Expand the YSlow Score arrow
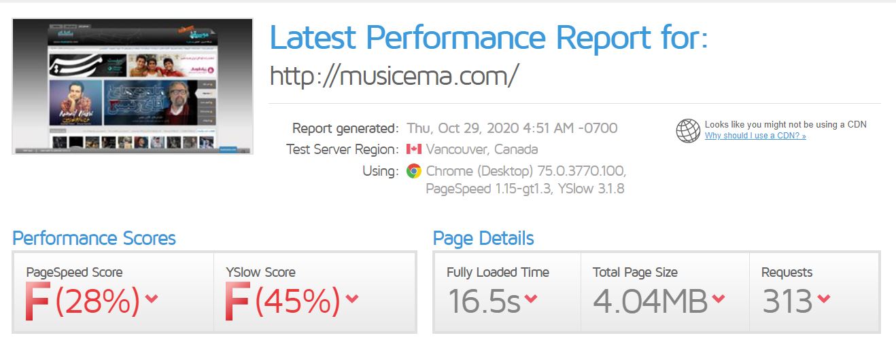 351,299
